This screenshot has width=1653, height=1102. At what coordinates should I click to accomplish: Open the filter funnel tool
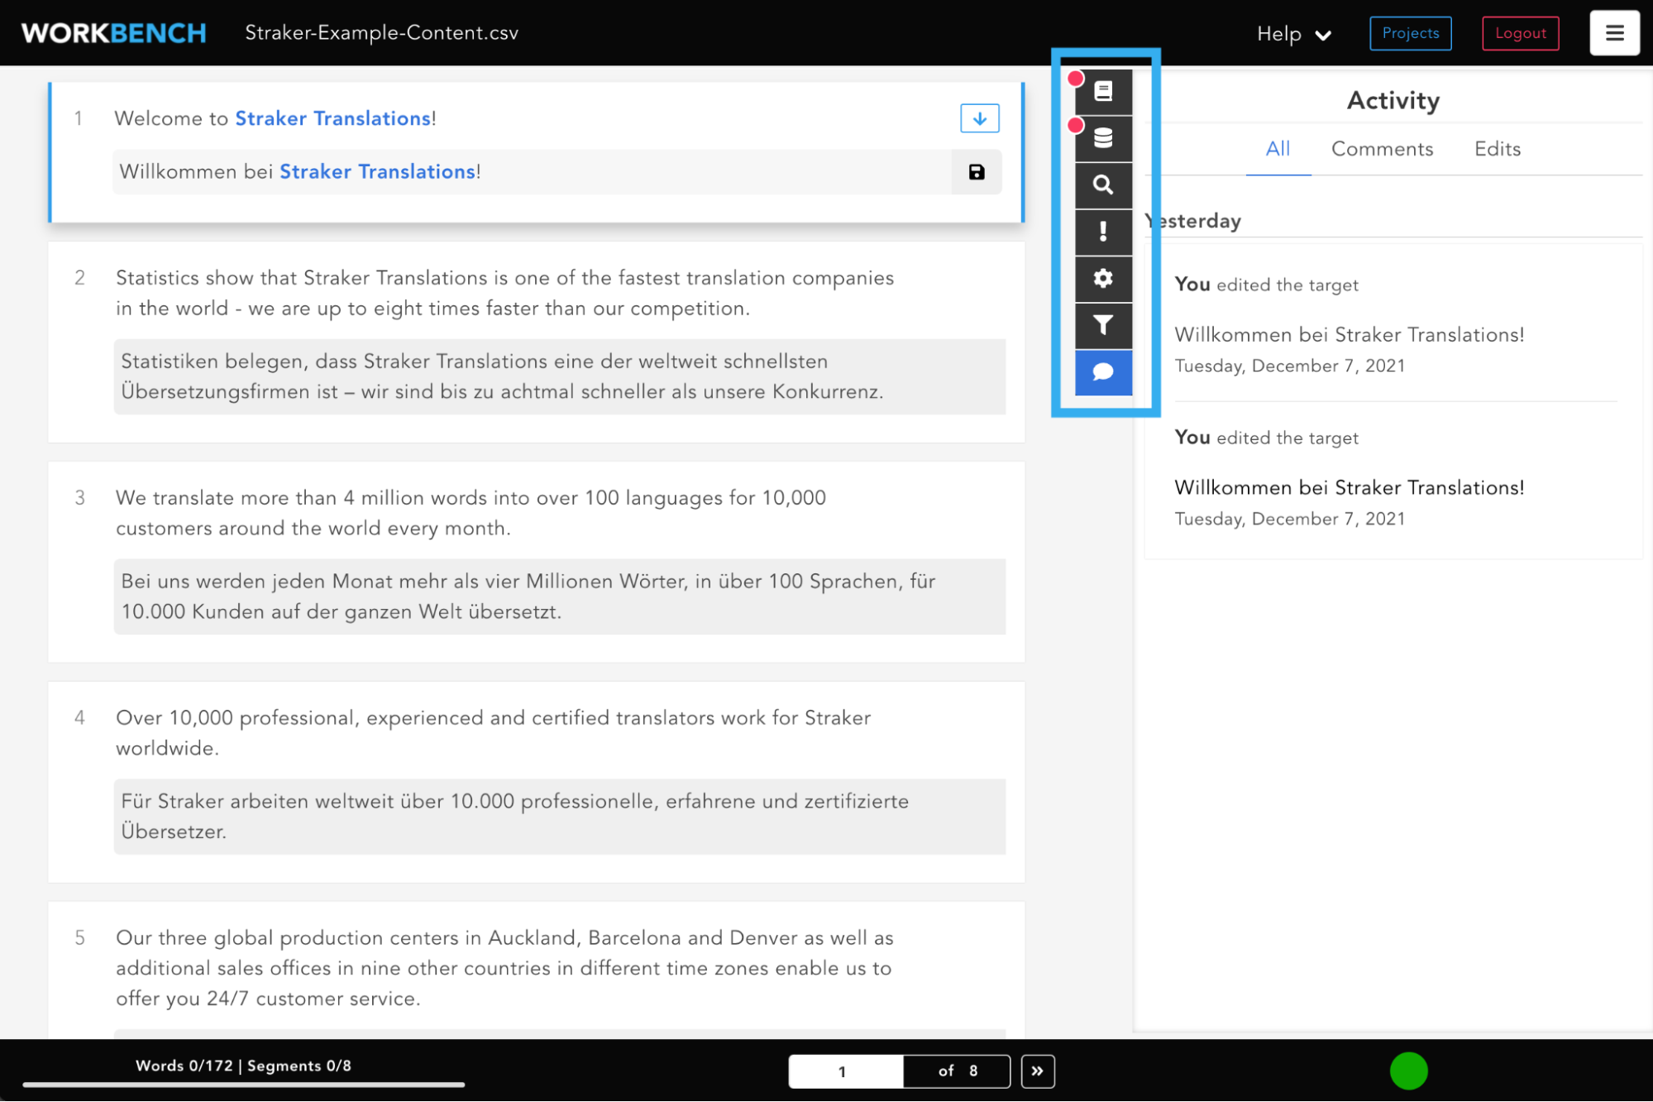click(x=1103, y=325)
